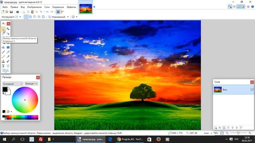Click the zoom out magnifier icon
Image resolution: width=255 pixels, height=143 pixels.
coord(227,133)
